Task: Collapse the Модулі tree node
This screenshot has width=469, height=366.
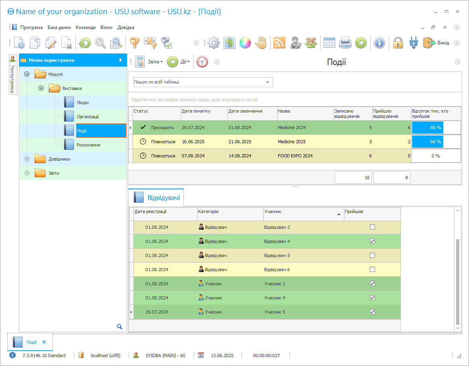Action: click(x=27, y=74)
